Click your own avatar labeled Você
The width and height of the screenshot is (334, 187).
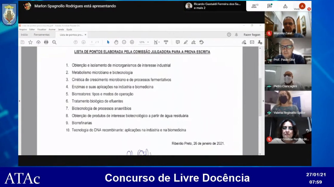(x=302, y=6)
